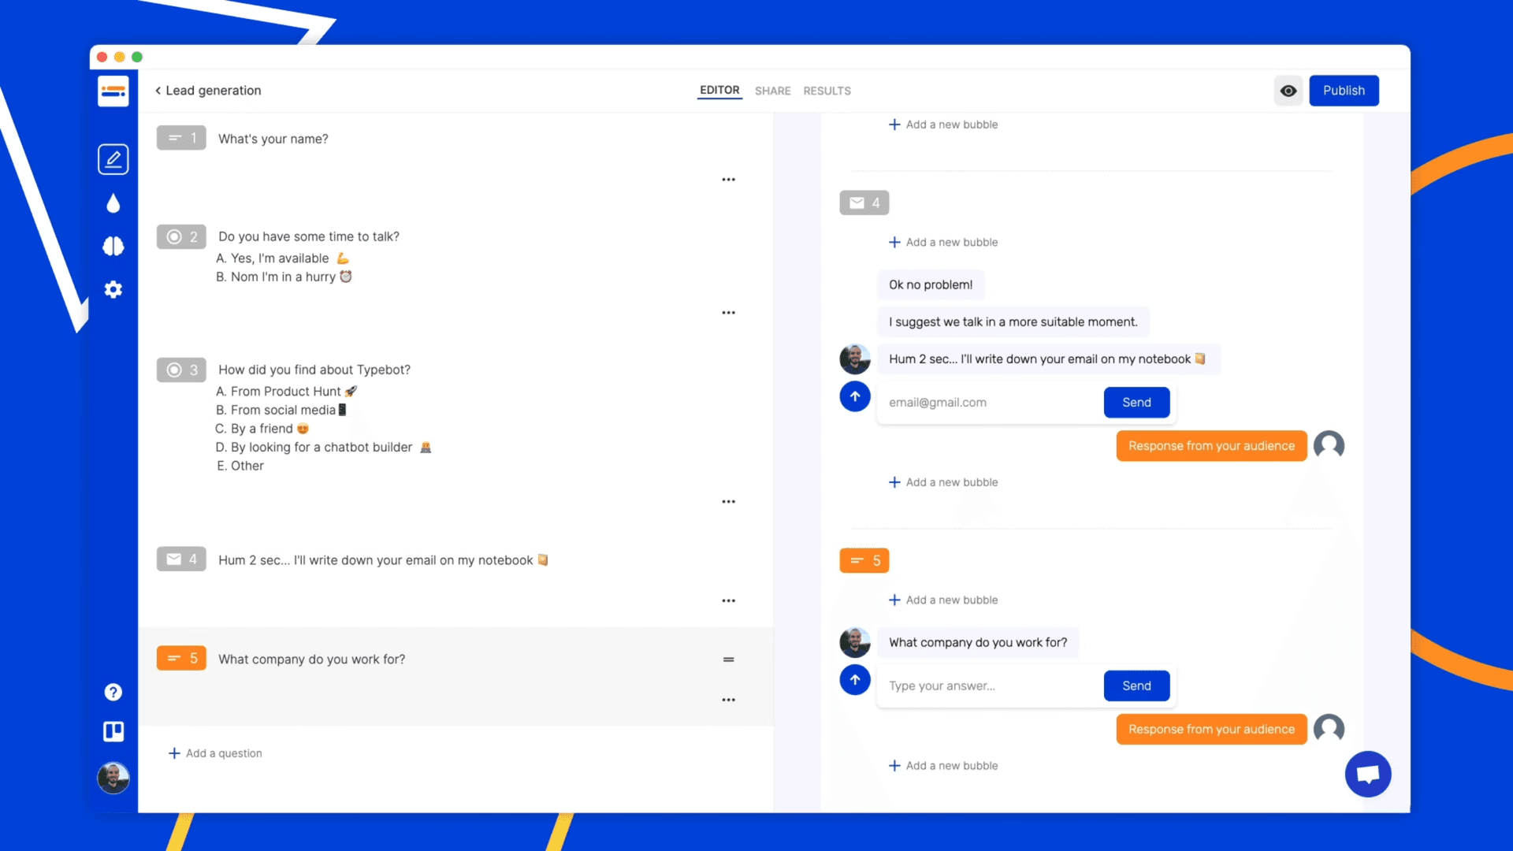The width and height of the screenshot is (1513, 851).
Task: Click the preview eye icon top right
Action: (1288, 91)
